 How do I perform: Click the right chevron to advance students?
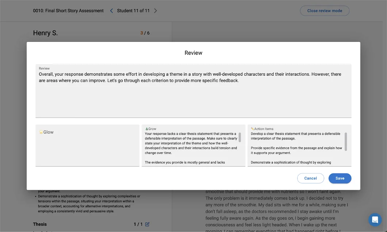coord(156,11)
